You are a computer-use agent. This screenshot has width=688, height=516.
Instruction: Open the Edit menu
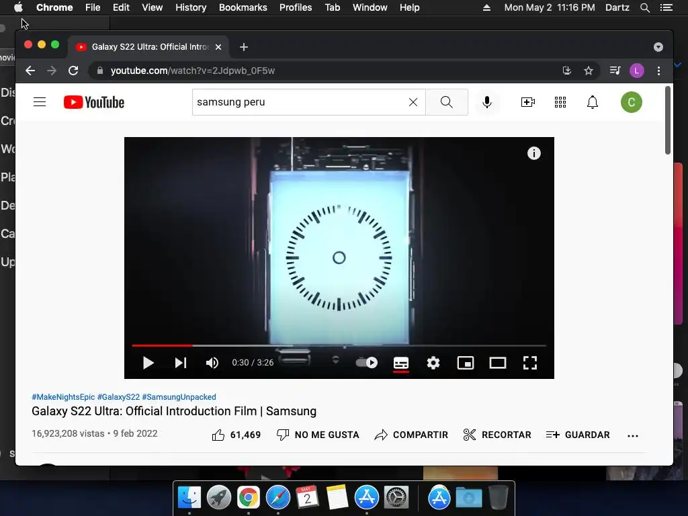click(x=121, y=7)
